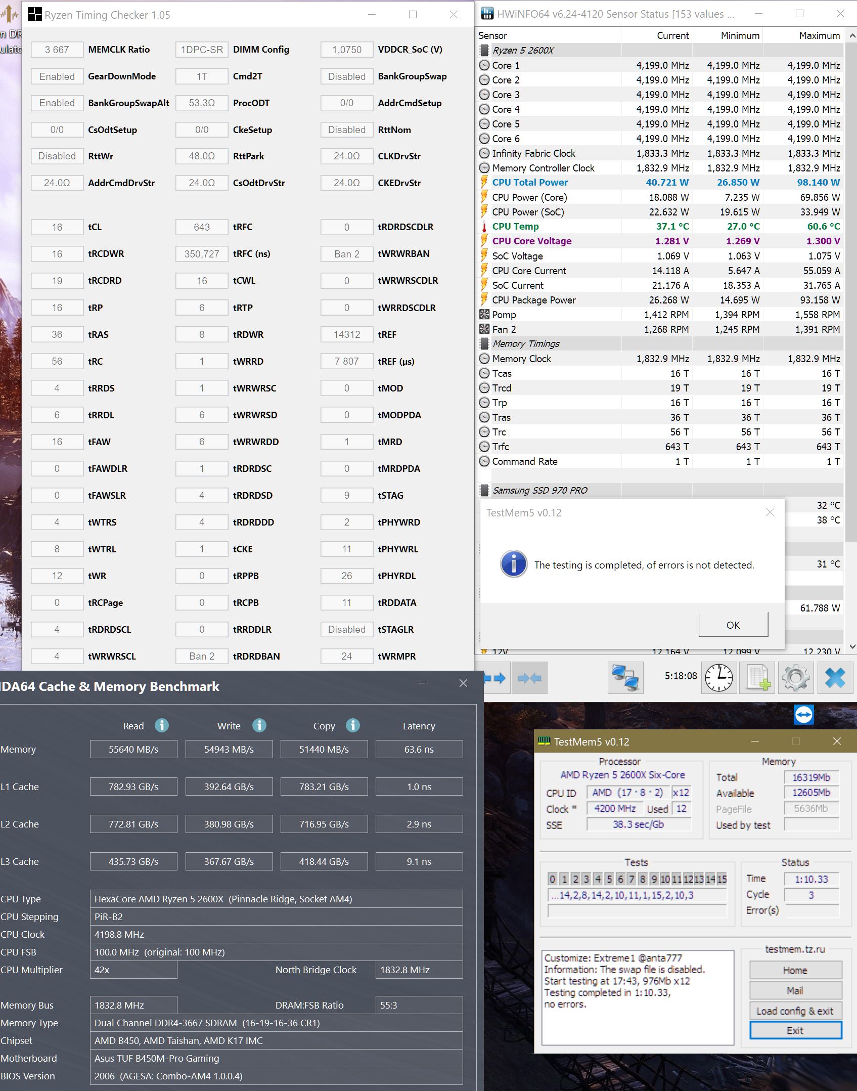This screenshot has width=857, height=1091.
Task: Click the DIMM Config field '1DPC-SR'
Action: (x=202, y=50)
